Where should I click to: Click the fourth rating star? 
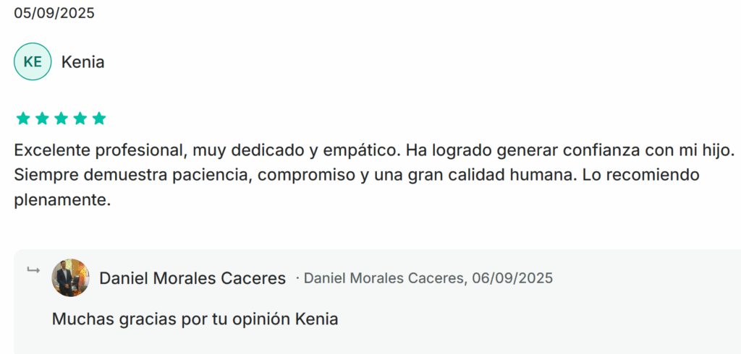click(80, 118)
